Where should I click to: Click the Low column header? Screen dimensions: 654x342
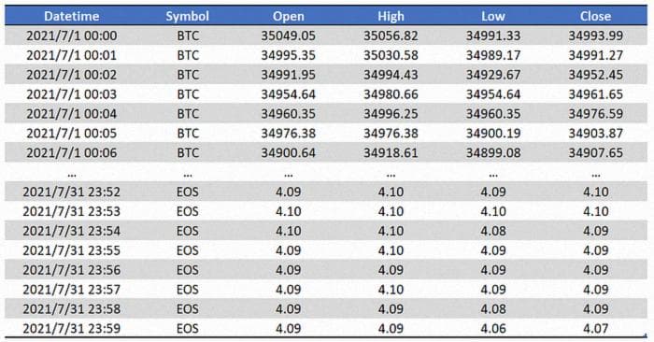pos(493,16)
